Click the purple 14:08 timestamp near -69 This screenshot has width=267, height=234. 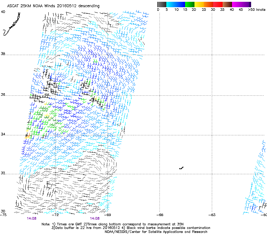[x=95, y=219]
